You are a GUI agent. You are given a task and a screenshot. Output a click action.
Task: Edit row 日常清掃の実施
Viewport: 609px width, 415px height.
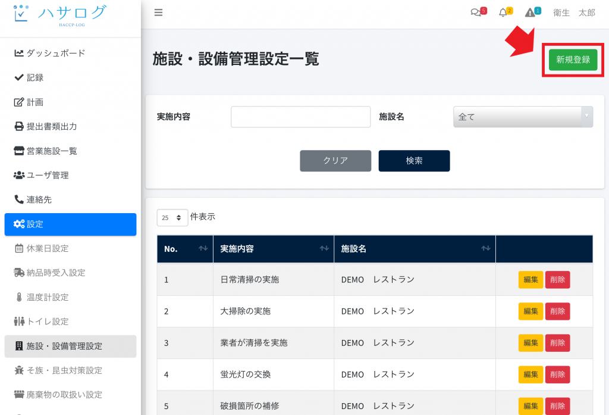pos(530,280)
